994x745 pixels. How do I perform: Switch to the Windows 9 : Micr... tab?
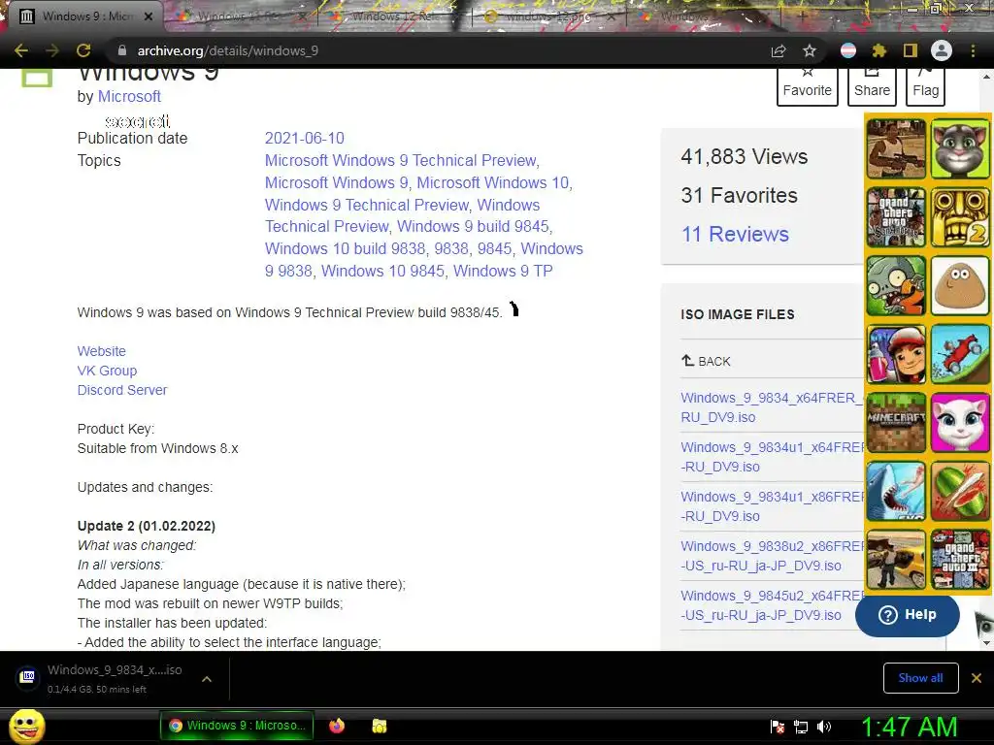click(87, 16)
